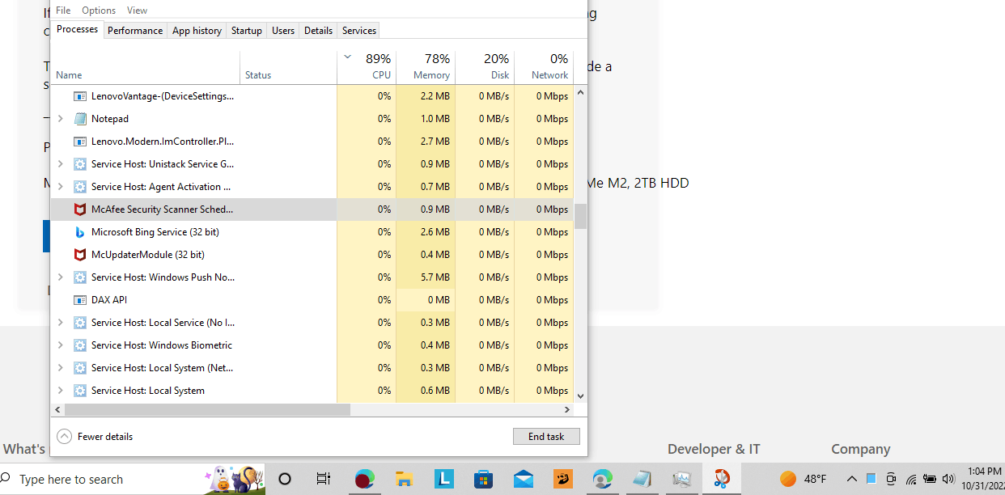Click the Fewer details arrow circle icon
Viewport: 1005px width, 495px height.
tap(65, 437)
